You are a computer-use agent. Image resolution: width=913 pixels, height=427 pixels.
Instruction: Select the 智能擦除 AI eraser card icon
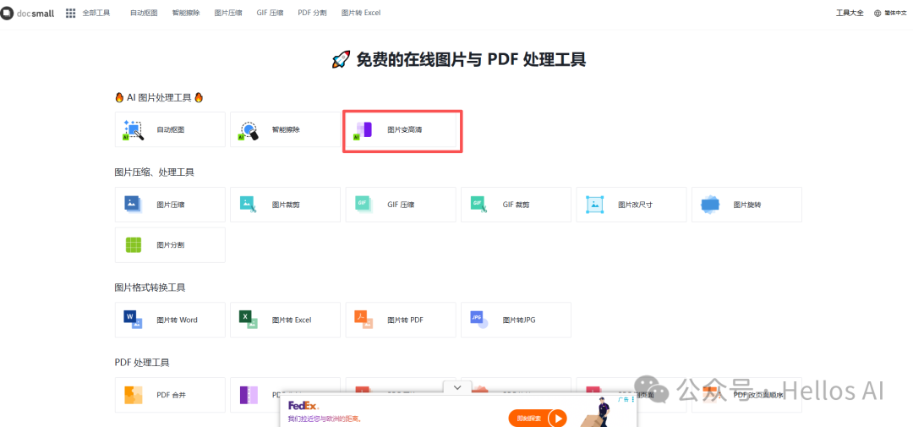(249, 129)
